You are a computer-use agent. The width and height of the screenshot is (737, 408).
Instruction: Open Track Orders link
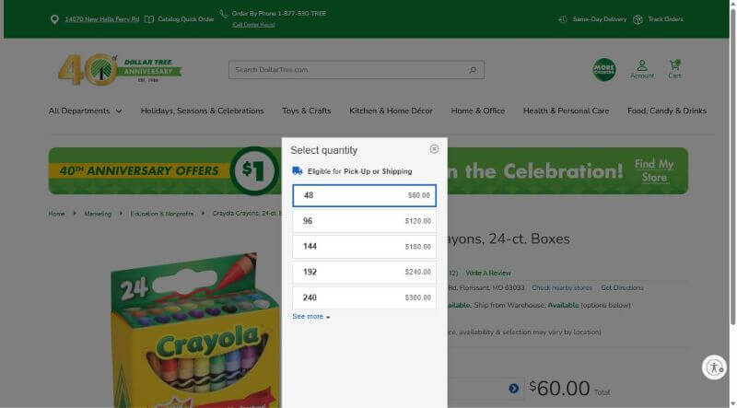tap(665, 19)
